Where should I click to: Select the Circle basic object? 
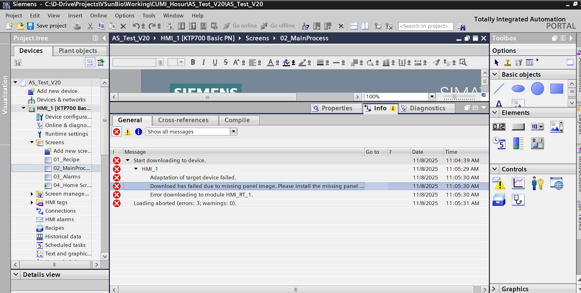[x=537, y=89]
